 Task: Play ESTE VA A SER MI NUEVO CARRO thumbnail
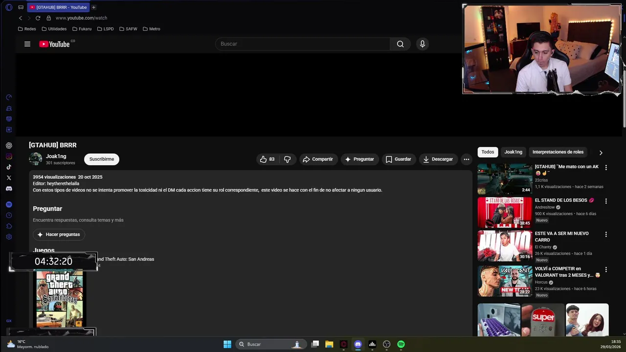click(x=505, y=246)
